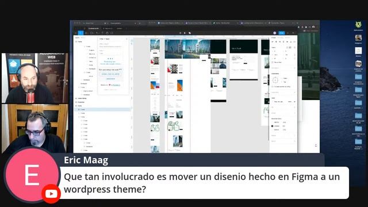368x207 pixels.
Task: Switch to the Design tab in right panel
Action: coord(274,37)
